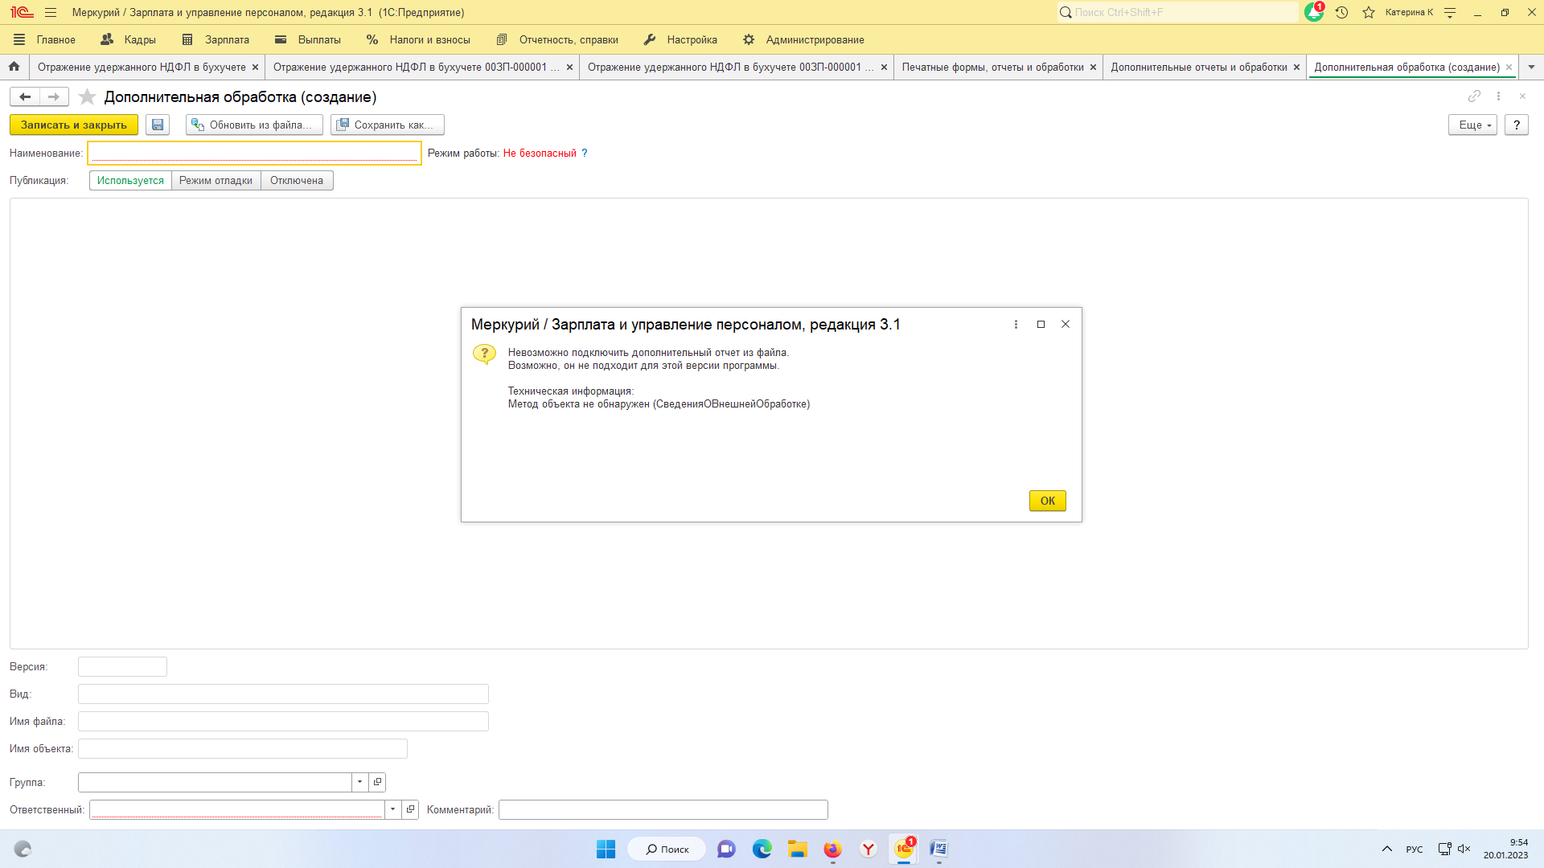The width and height of the screenshot is (1544, 868).
Task: Open notifications bell icon
Action: [x=1314, y=12]
